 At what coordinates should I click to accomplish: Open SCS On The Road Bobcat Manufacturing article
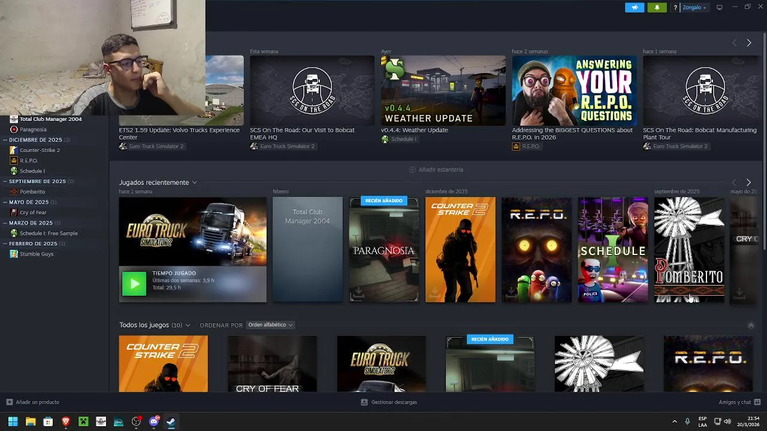point(700,133)
